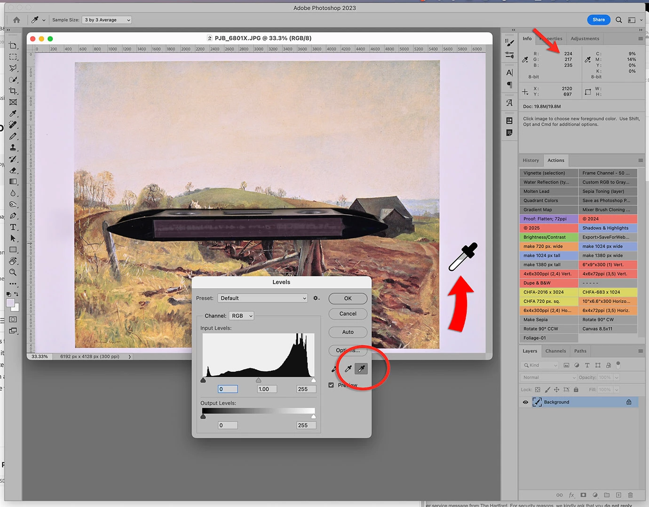Screen dimensions: 649x507
Task: Select the Blur tool
Action: 13,193
